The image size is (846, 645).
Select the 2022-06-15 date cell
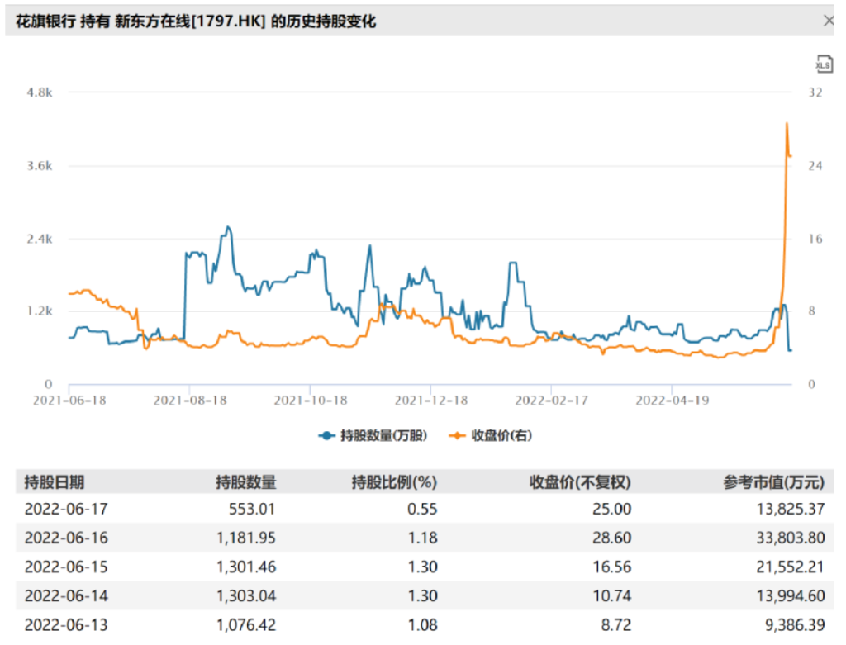[x=66, y=567]
